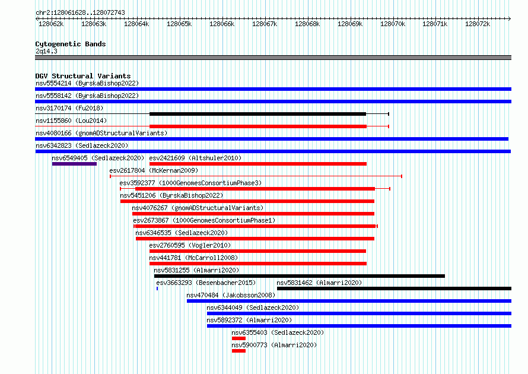
Task: Click the blue bar of nsv6342823
Action: tap(273, 151)
